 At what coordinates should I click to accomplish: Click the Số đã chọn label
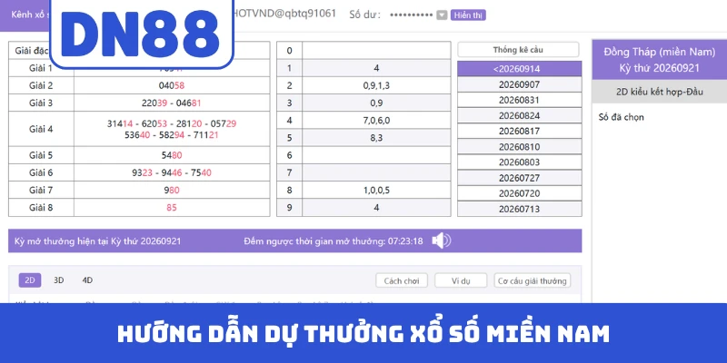click(x=622, y=117)
